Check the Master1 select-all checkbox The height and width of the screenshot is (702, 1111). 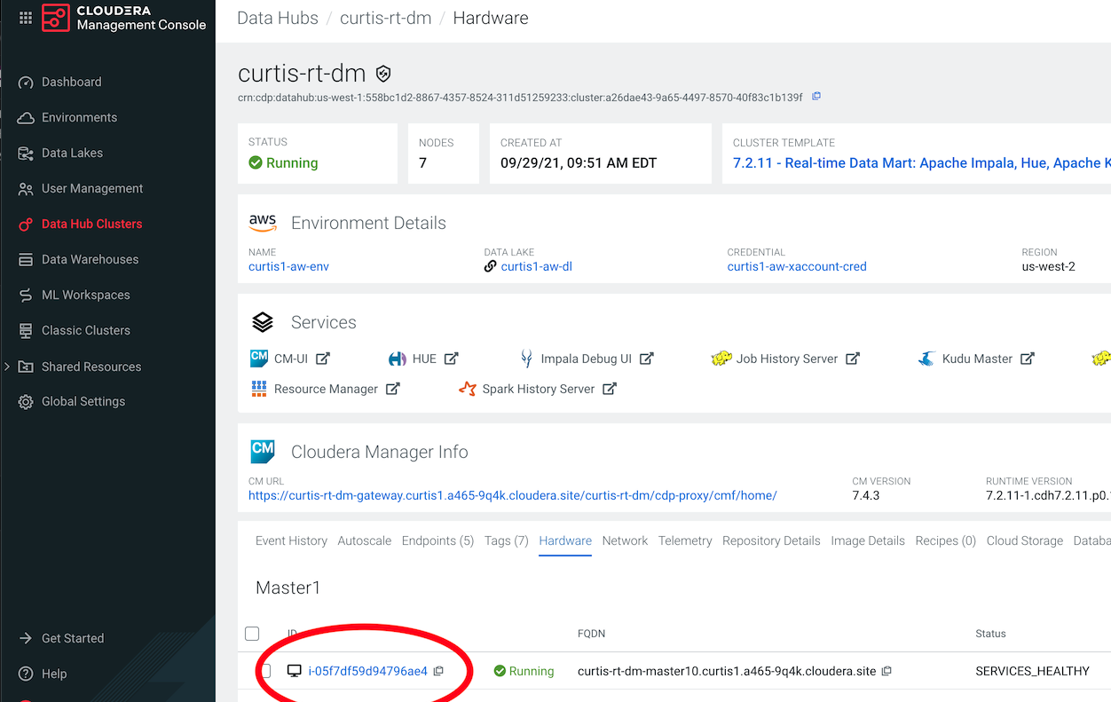[x=252, y=633]
